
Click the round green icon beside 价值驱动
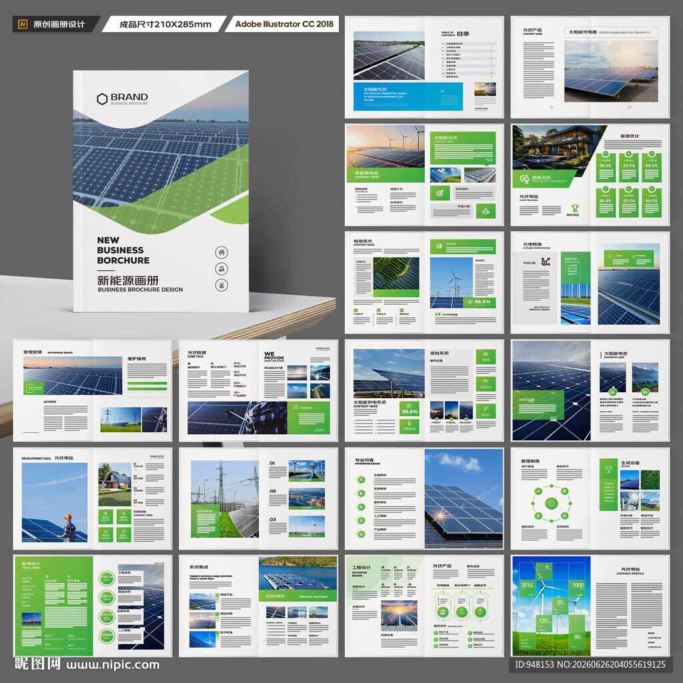point(361,480)
